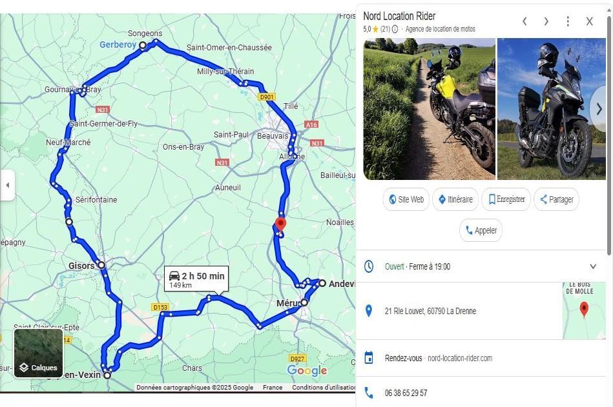This screenshot has width=613, height=407.
Task: Close the Nord Location Rider panel
Action: tap(590, 21)
